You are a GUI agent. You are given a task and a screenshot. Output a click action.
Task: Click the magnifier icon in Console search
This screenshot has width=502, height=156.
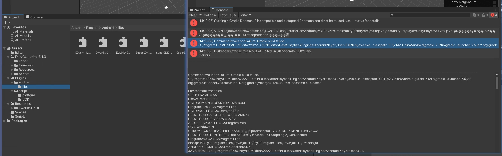coord(392,15)
